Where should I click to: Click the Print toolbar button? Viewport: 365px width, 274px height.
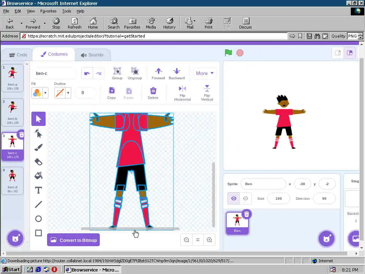coord(208,23)
